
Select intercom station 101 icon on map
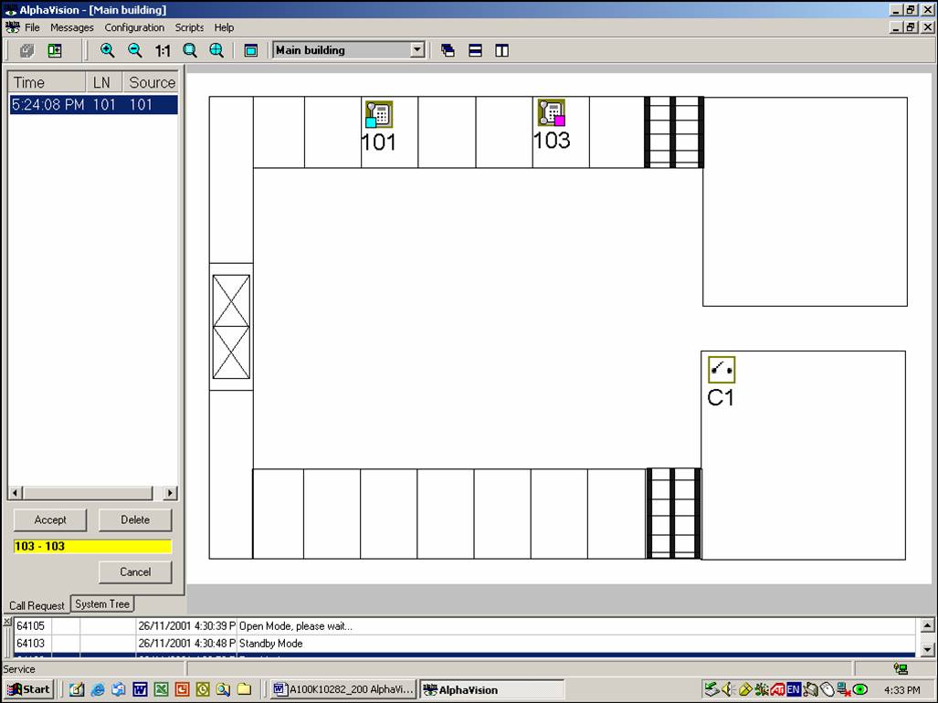tap(379, 114)
